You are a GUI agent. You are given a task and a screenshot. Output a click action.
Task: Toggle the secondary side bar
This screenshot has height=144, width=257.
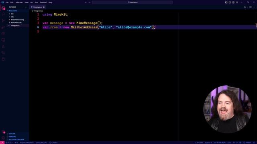pos(233,2)
